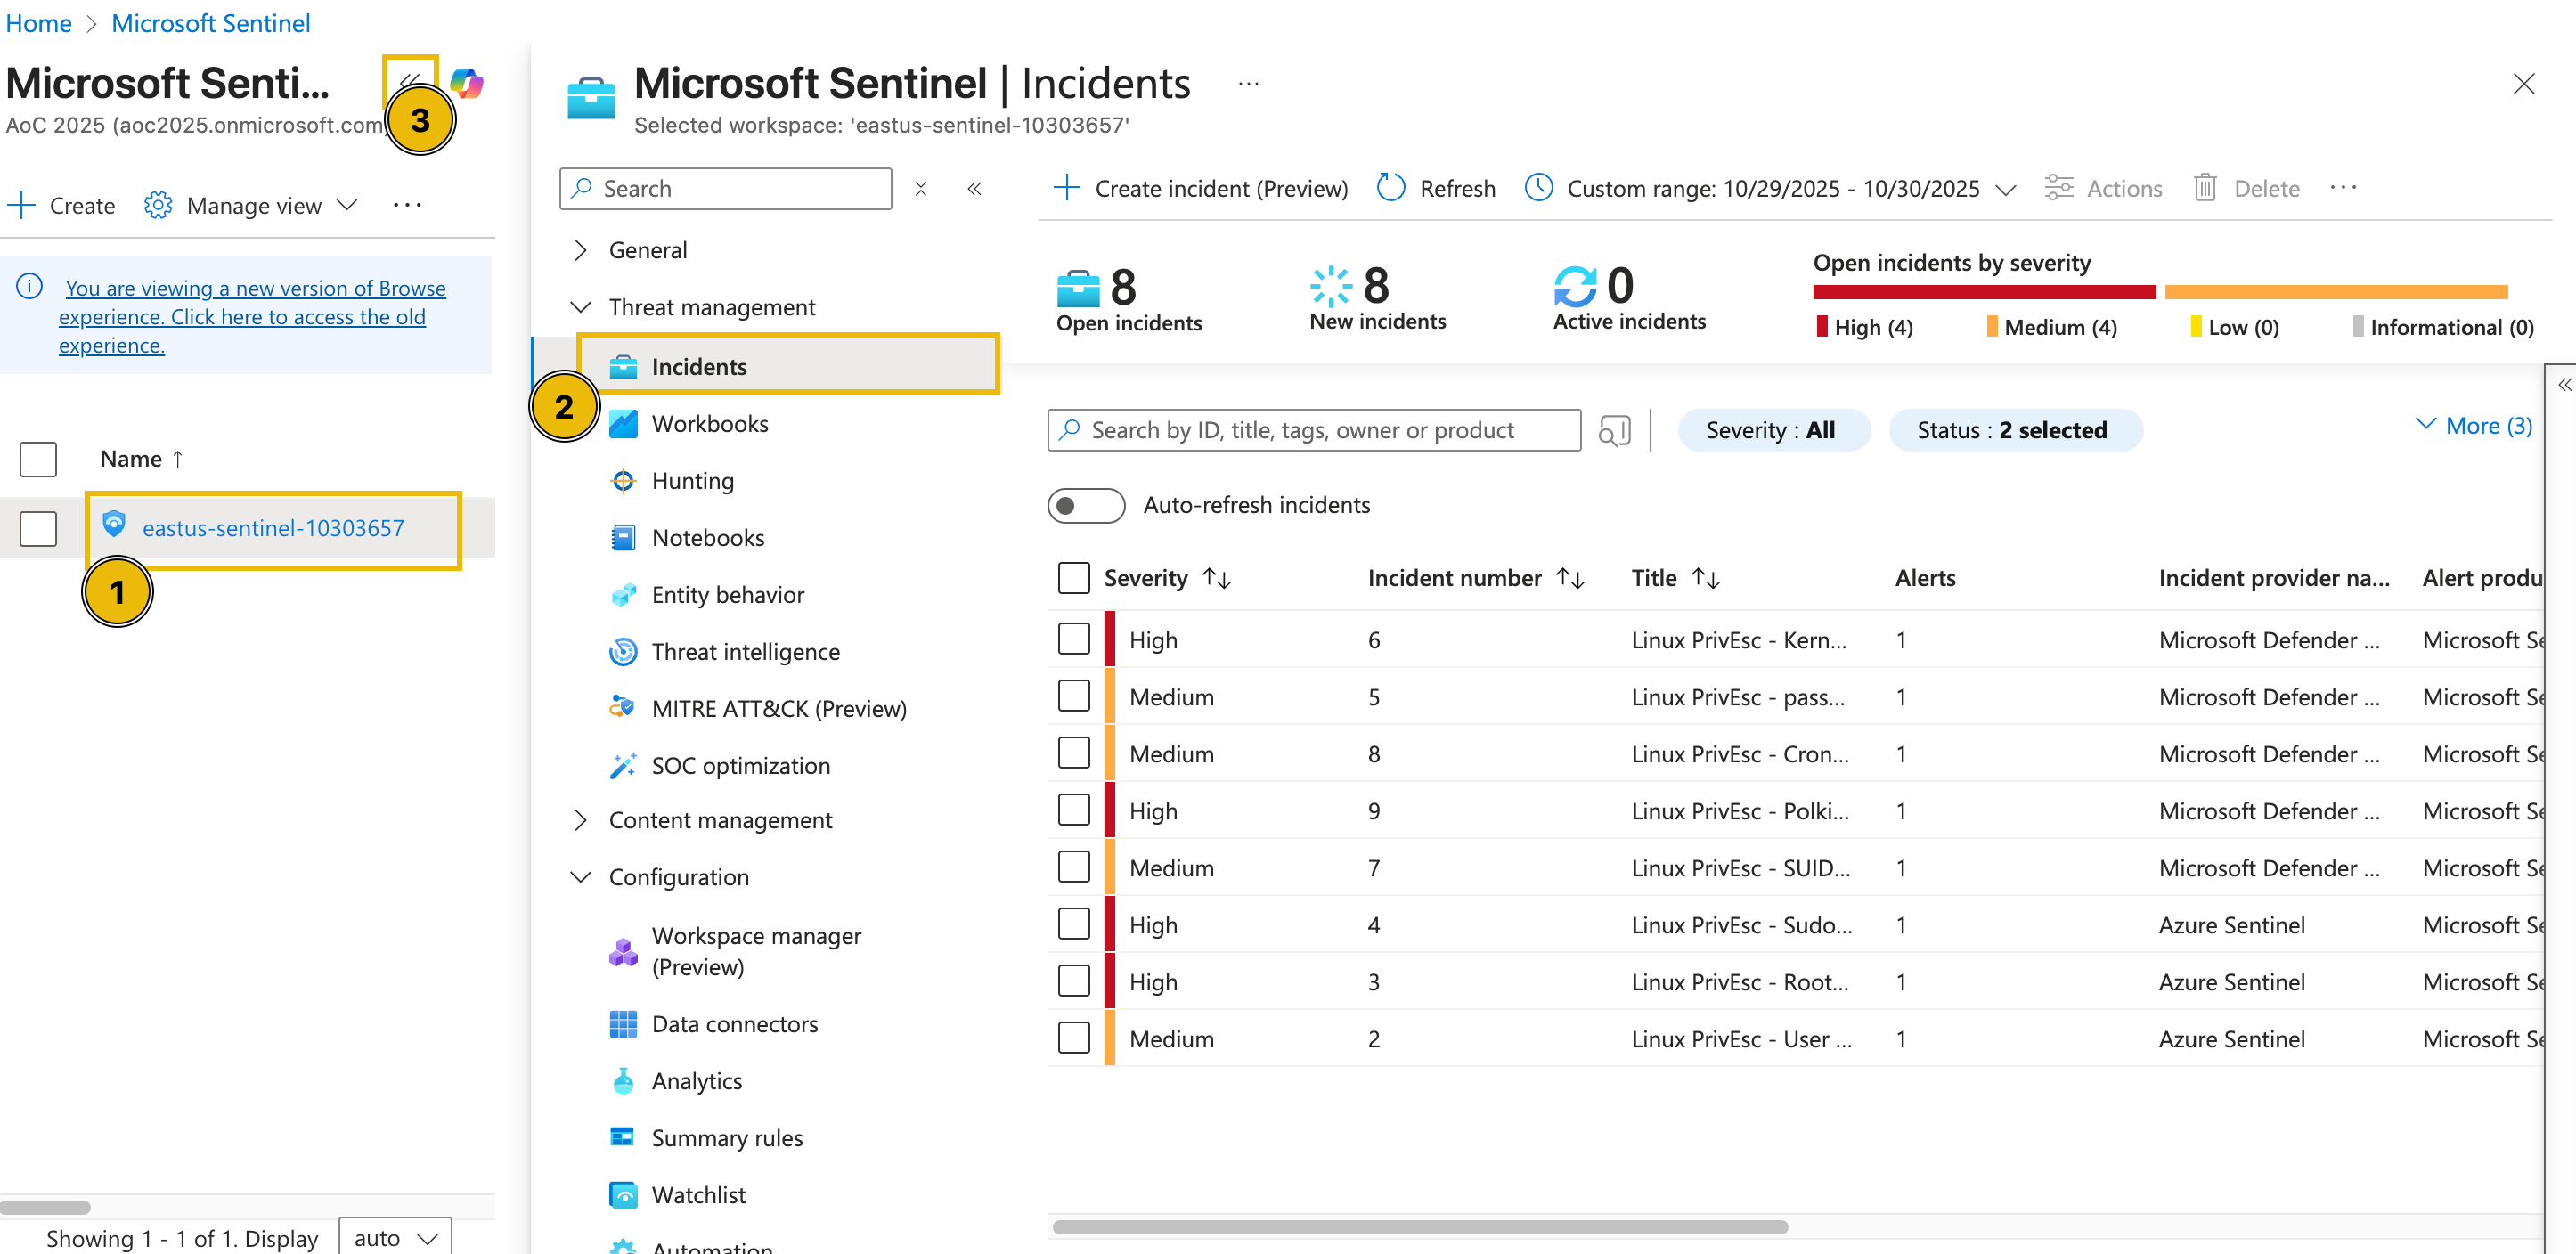This screenshot has height=1254, width=2576.
Task: Open MITRE ATT&CK (Preview)
Action: click(x=779, y=708)
